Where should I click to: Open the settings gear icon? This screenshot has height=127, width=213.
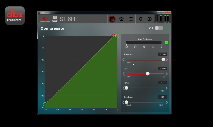point(140,19)
